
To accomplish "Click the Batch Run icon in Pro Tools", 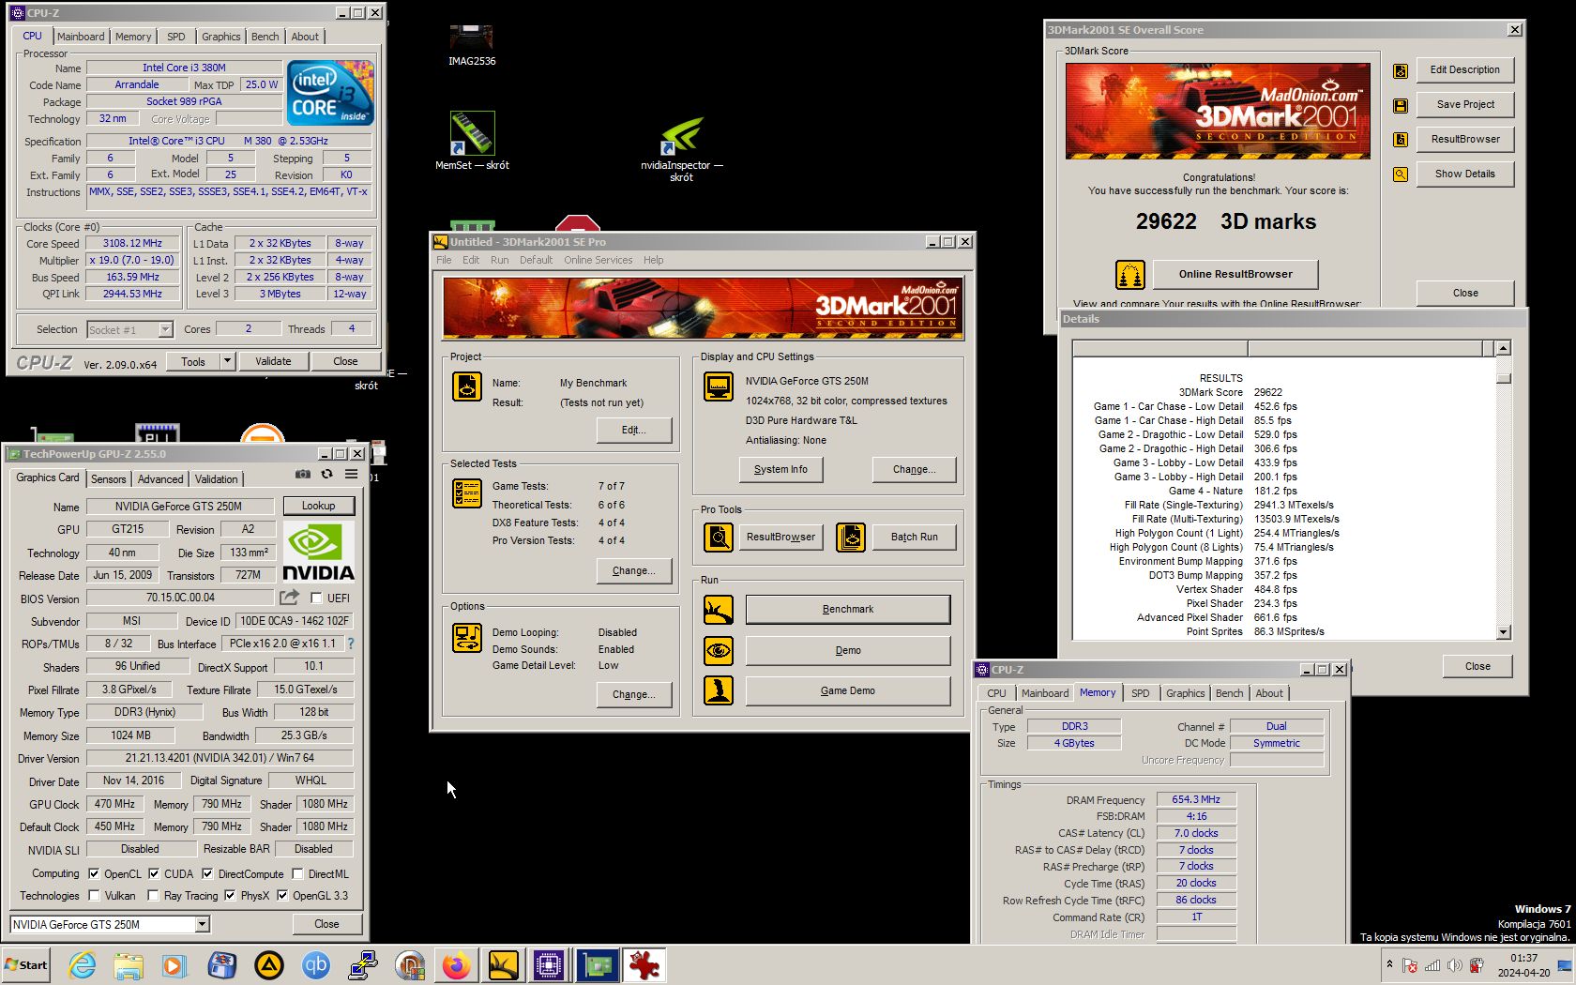I will [851, 538].
